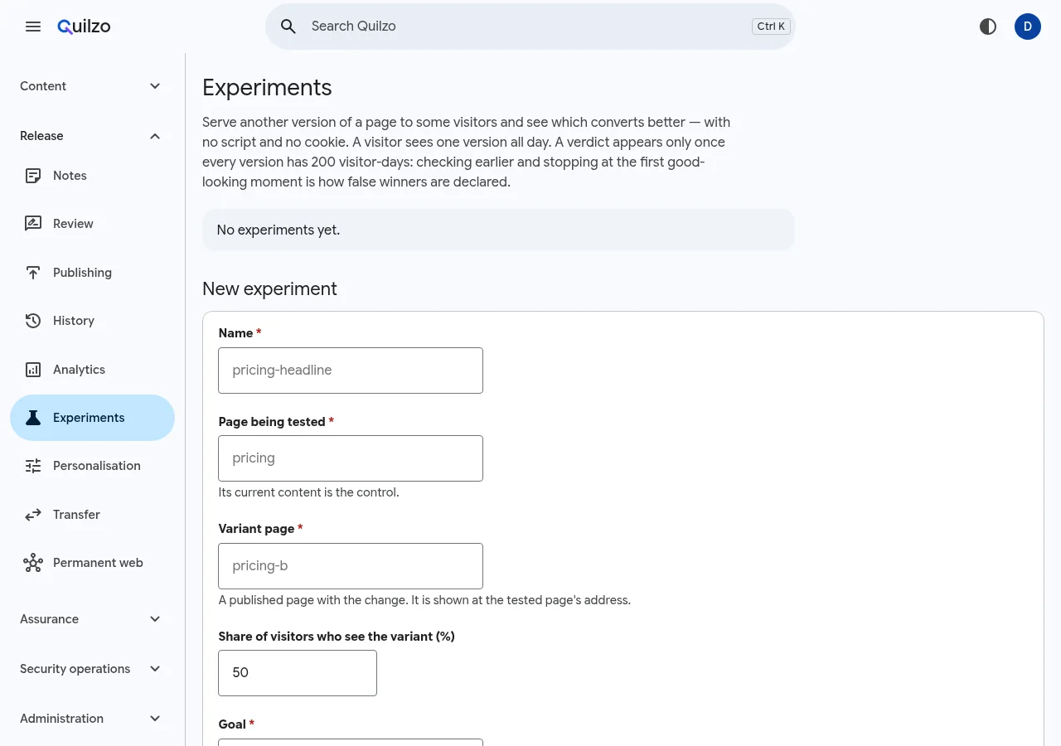
Task: Expand the Assurance section
Action: [92, 619]
